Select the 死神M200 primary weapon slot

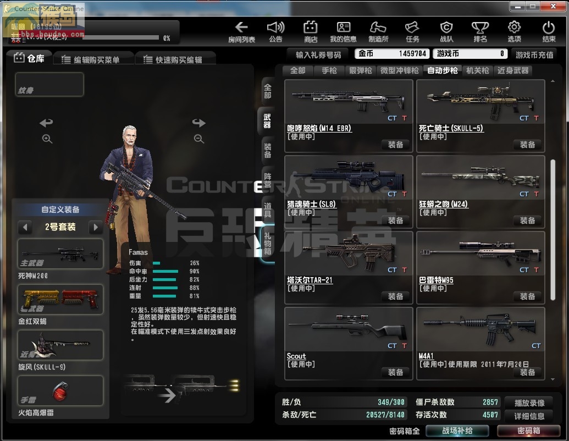tap(60, 253)
